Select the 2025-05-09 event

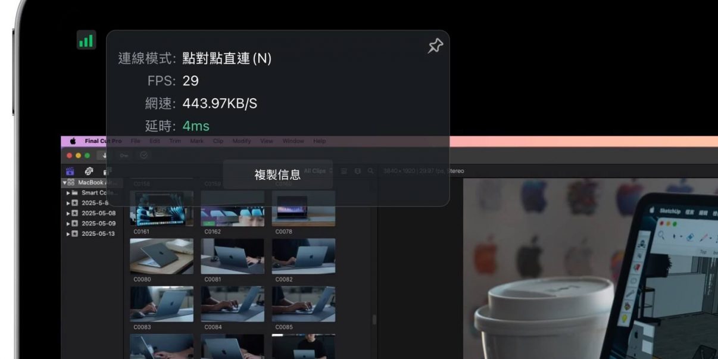click(x=98, y=223)
